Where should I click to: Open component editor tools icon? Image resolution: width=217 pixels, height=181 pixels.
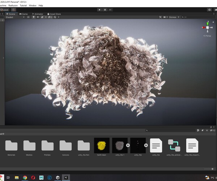160,17
